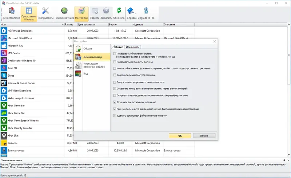Screen dimensions: 291x178
Task: Close the Настройки dialog
Action: pyautogui.click(x=215, y=41)
